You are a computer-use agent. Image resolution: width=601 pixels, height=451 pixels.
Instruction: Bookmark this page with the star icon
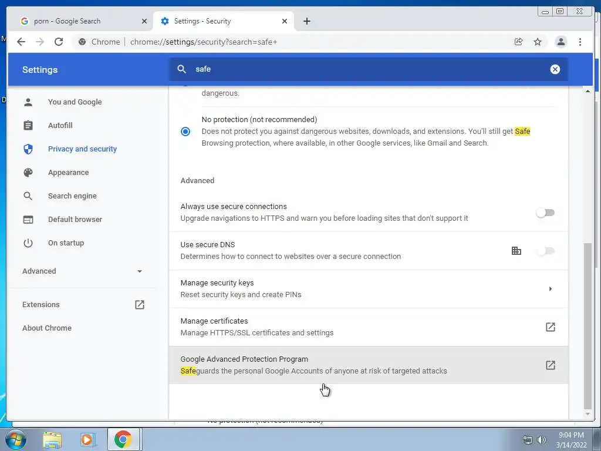[538, 42]
